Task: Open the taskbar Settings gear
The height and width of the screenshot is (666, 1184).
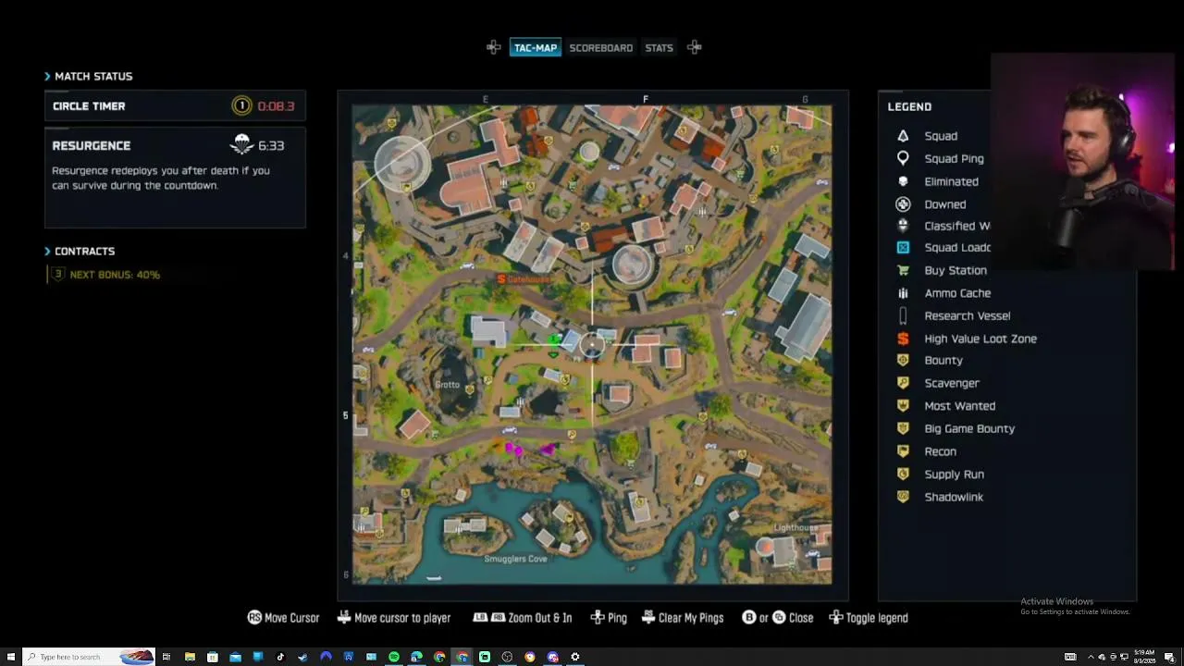Action: [574, 657]
